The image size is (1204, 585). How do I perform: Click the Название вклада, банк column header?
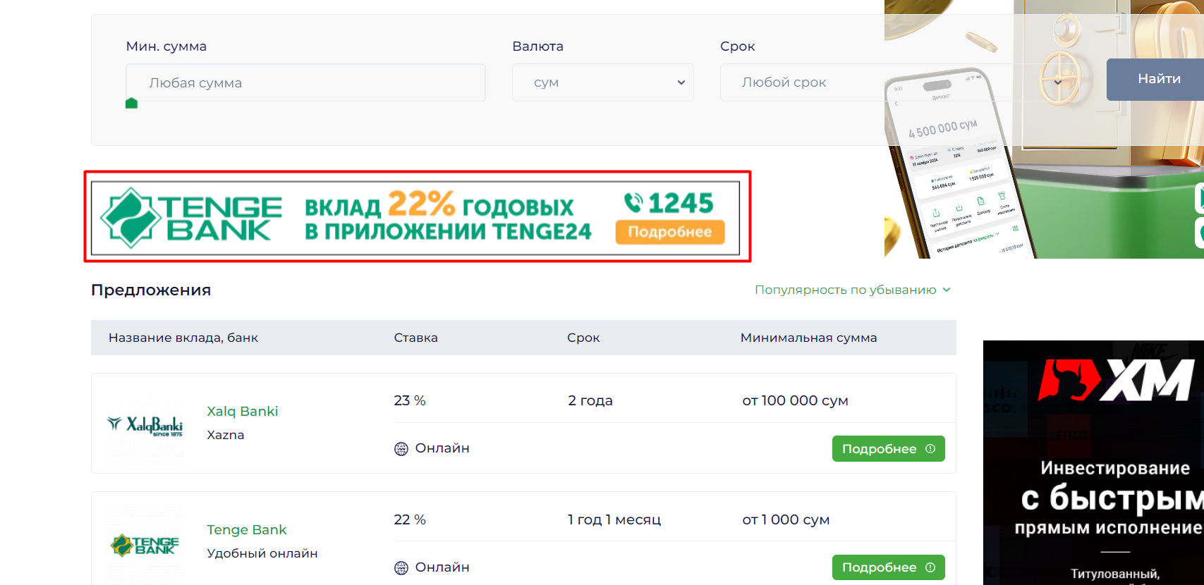(x=183, y=338)
